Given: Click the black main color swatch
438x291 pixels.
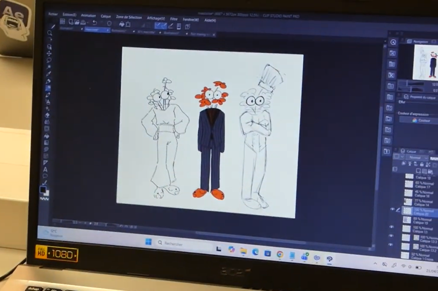Looking at the screenshot, I should 43,190.
